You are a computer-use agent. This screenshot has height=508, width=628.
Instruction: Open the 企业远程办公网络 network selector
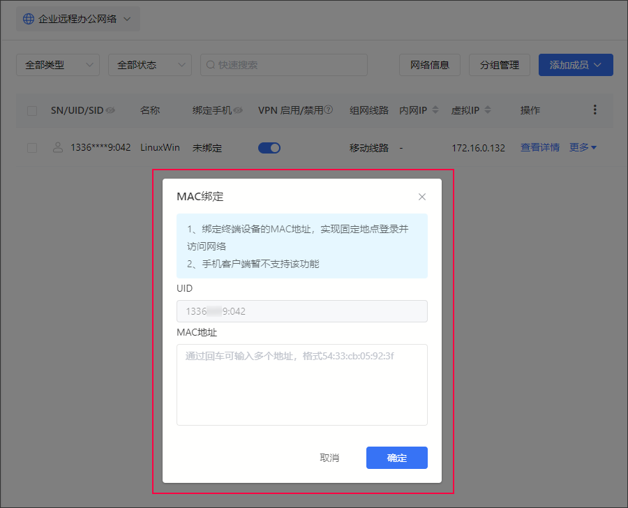tap(77, 19)
